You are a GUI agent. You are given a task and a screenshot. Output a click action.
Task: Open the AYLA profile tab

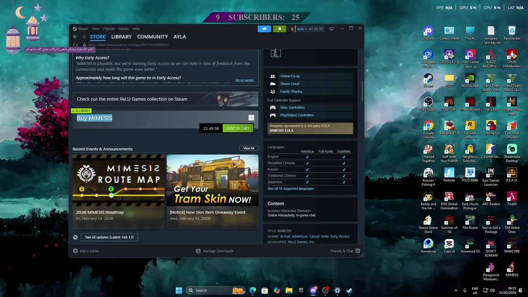click(179, 37)
